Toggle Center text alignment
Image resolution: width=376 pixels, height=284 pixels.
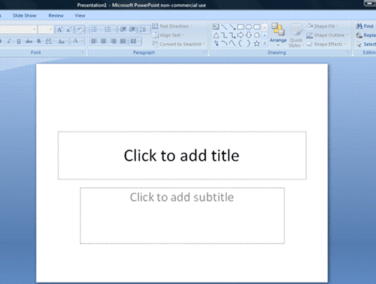(104, 41)
